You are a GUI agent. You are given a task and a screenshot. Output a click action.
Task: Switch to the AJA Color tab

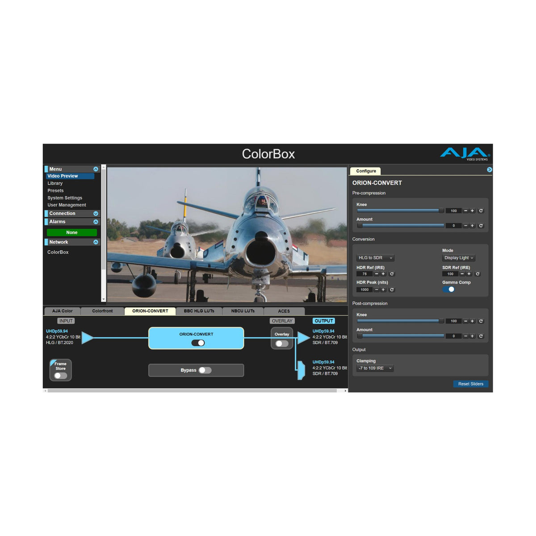pyautogui.click(x=63, y=311)
